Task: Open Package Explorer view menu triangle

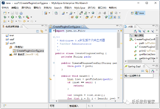Action: pyautogui.click(x=46, y=31)
